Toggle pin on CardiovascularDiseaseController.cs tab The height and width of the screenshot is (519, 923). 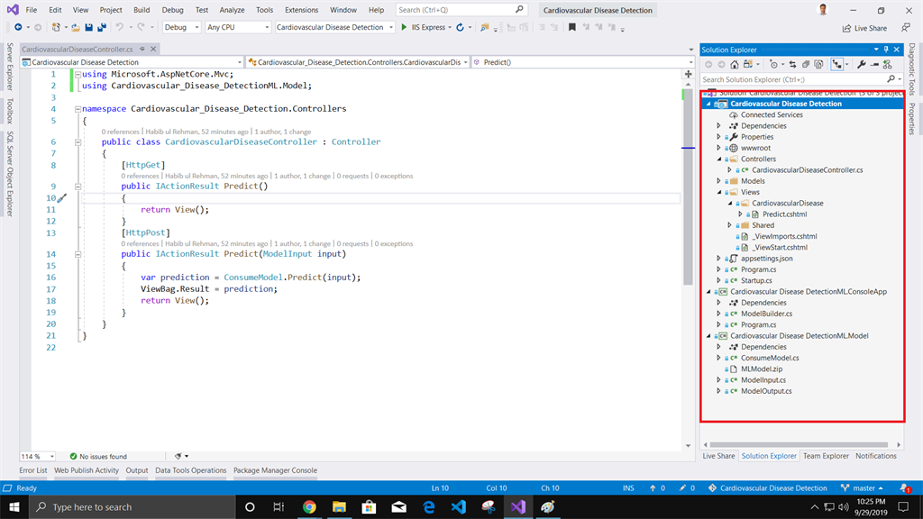tap(142, 50)
